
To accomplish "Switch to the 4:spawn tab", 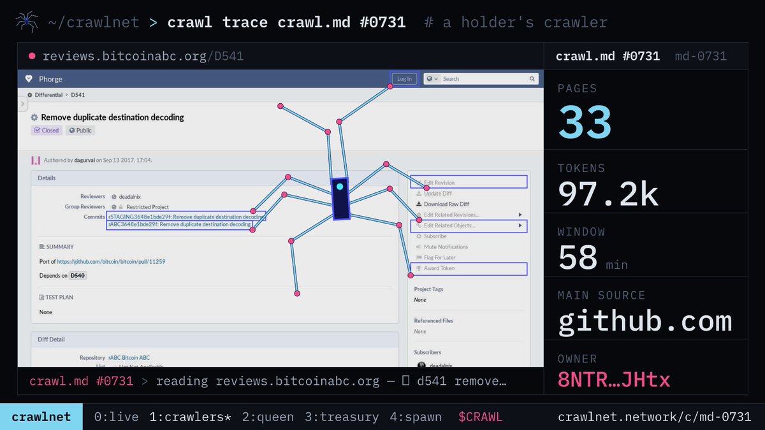I will pyautogui.click(x=416, y=417).
